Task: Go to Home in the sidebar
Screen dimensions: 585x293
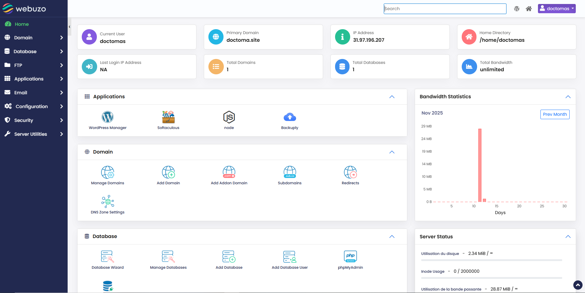Action: coord(22,24)
